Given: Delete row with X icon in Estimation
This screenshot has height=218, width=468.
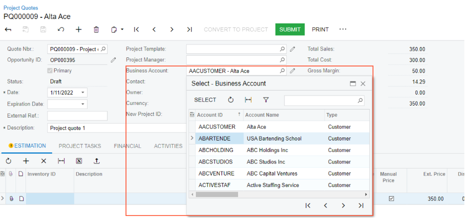Looking at the screenshot, I should [43, 161].
